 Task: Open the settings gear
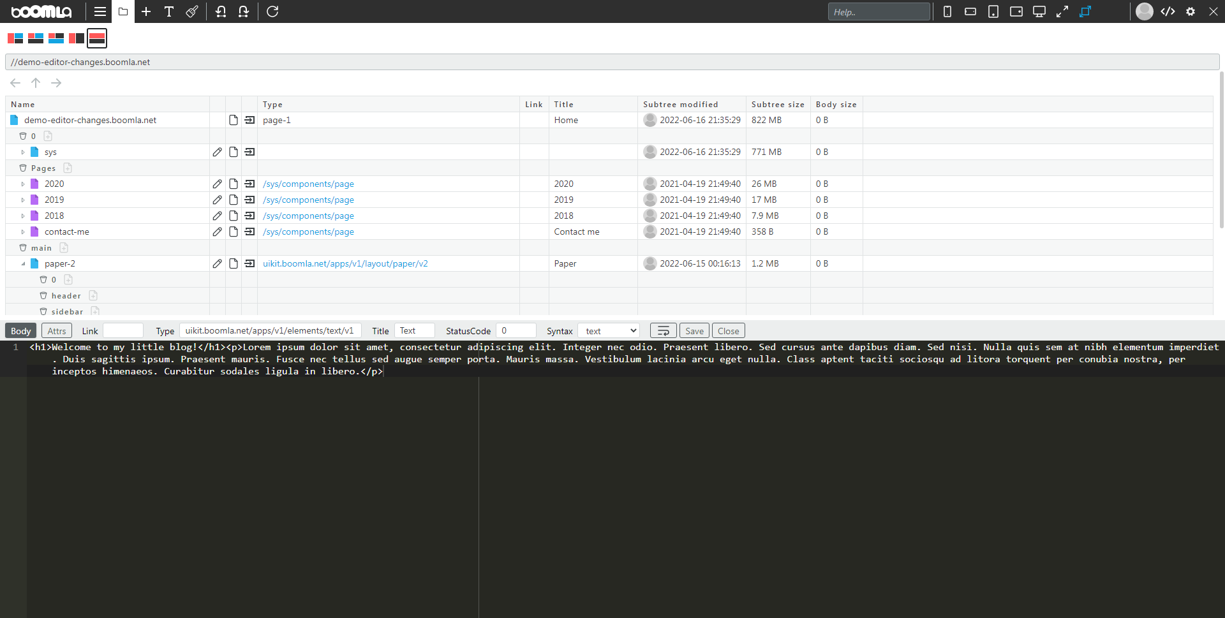(1191, 11)
